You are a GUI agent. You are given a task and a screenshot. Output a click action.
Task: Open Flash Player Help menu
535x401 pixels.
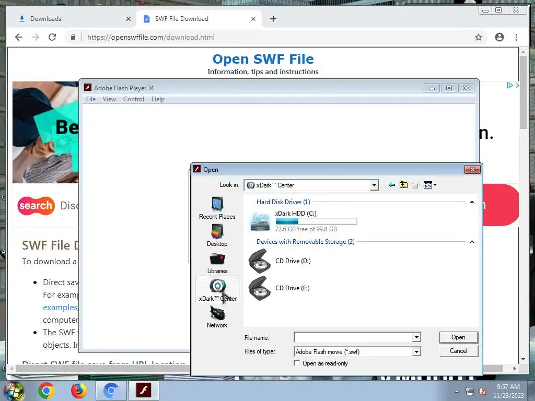tap(158, 99)
